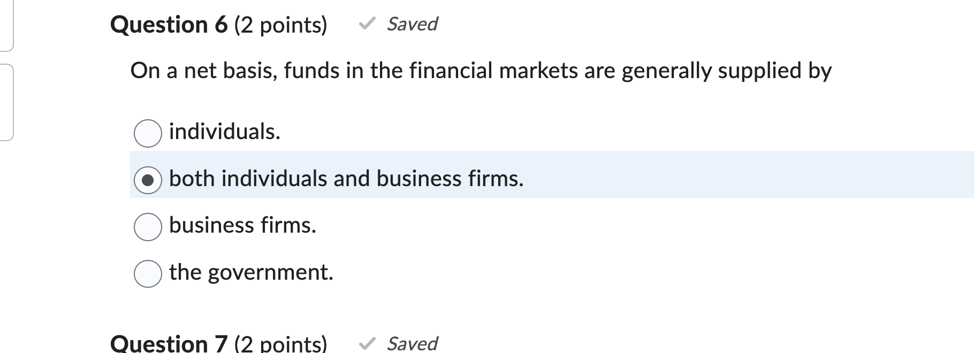Select the "individuals." radio button

(147, 134)
